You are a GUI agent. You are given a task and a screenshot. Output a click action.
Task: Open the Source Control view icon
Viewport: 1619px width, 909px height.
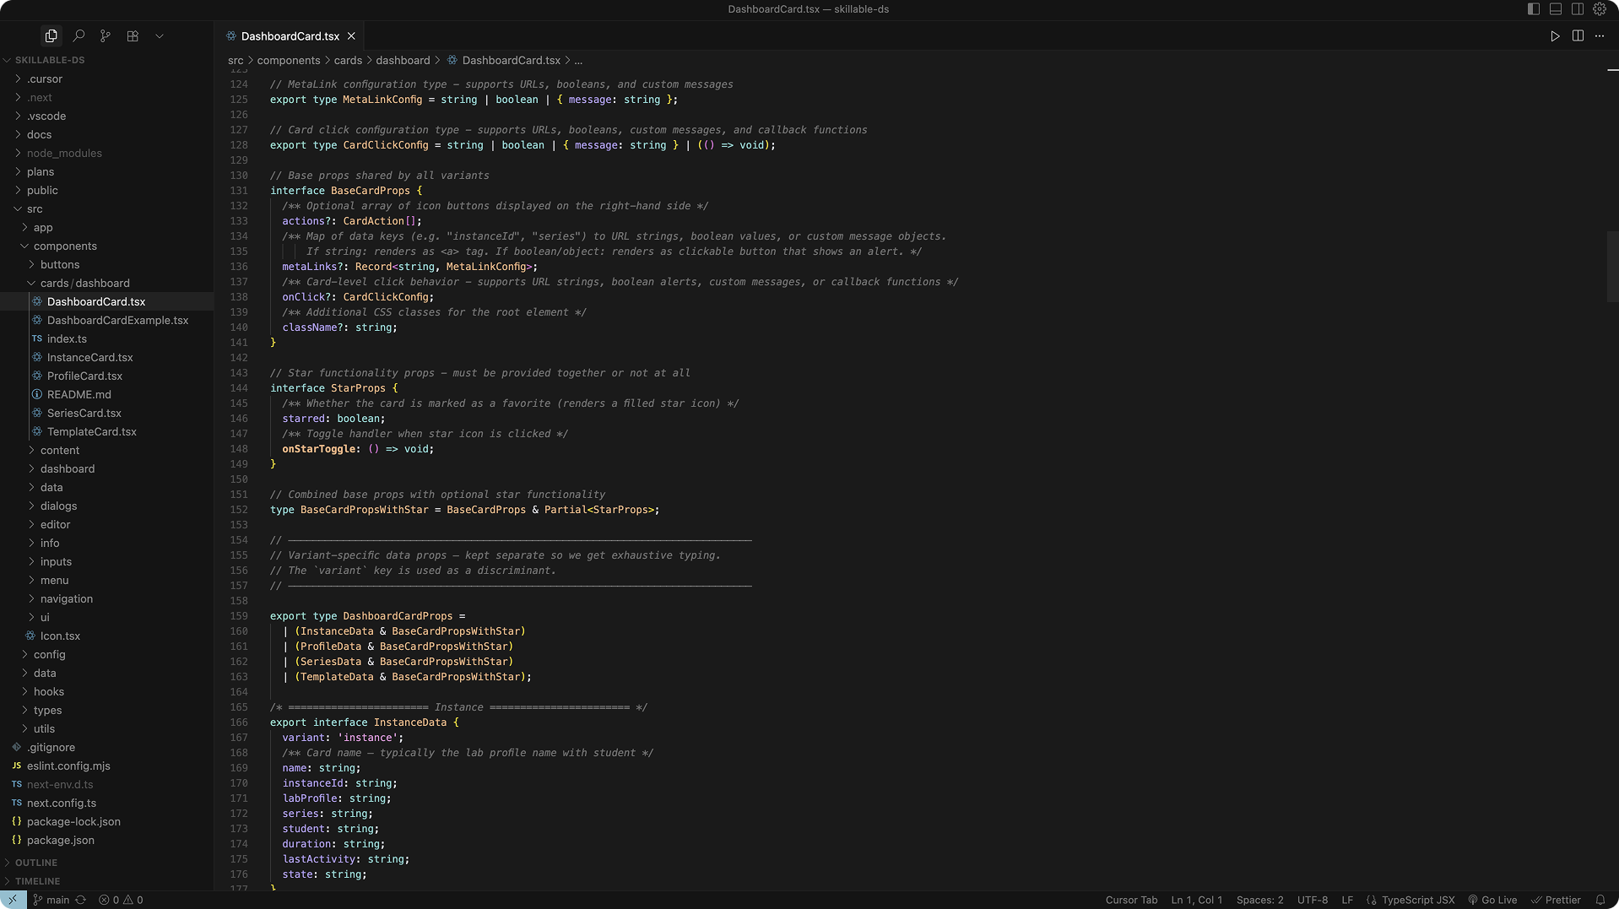106,36
